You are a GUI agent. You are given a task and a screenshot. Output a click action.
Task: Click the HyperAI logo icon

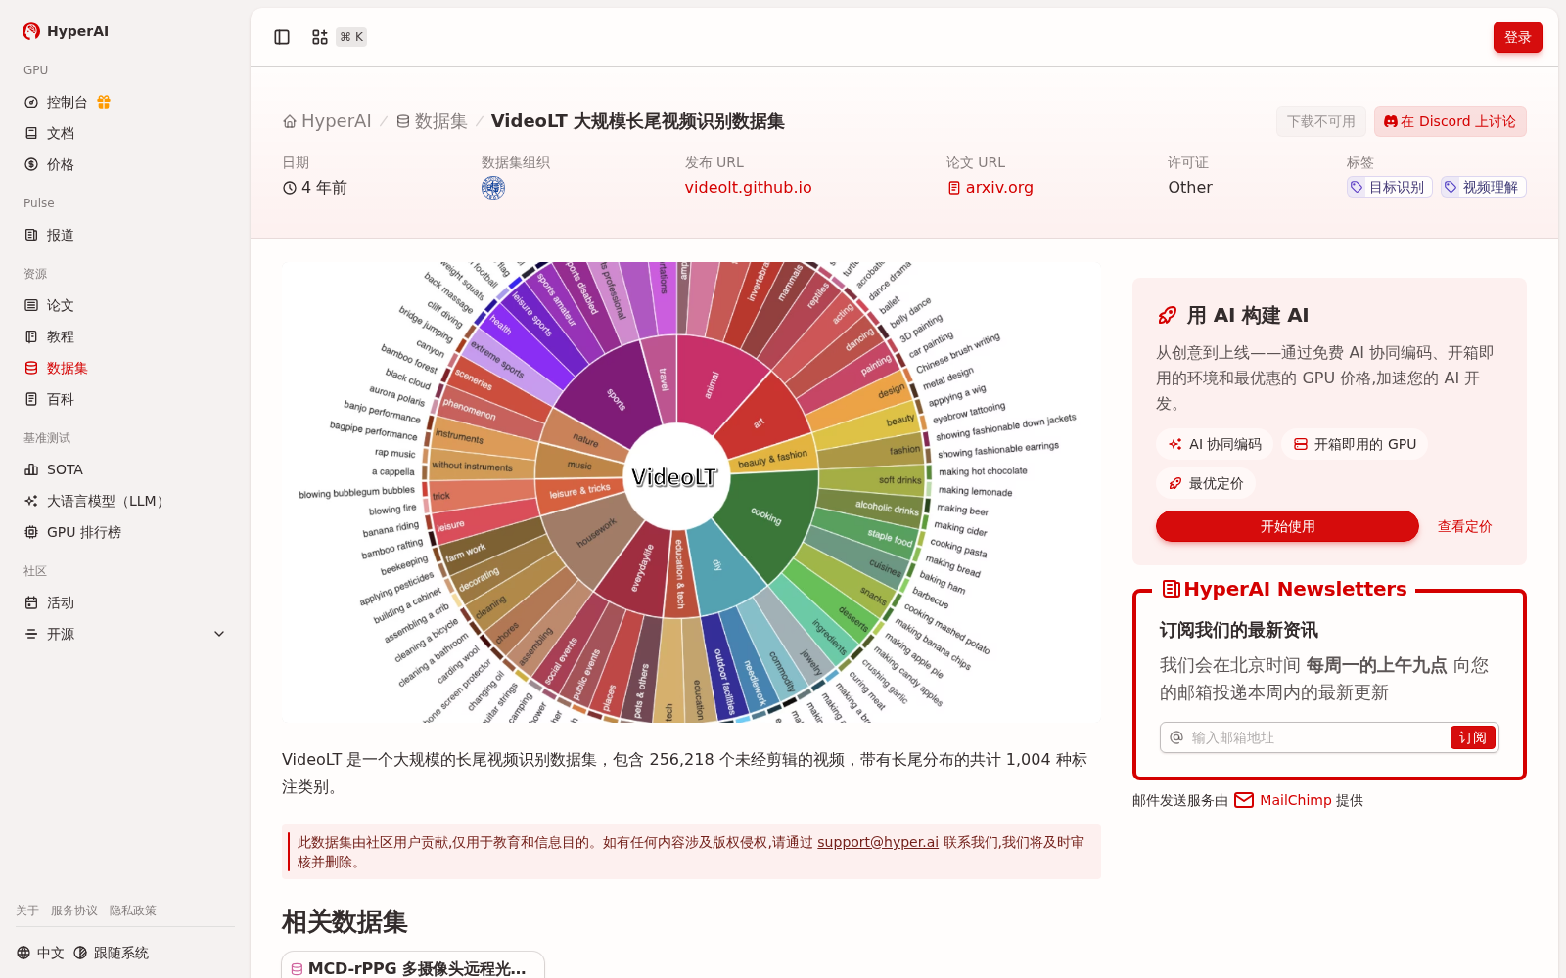point(31,31)
